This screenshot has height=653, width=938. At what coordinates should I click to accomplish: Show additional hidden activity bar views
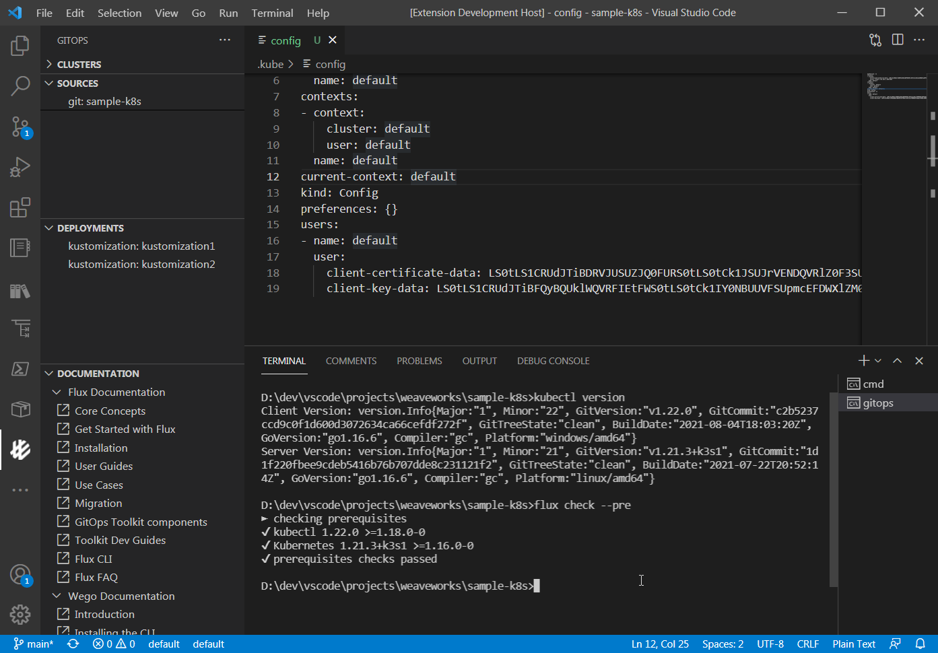(20, 490)
